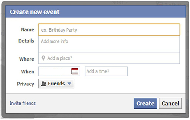
Task: Select the empty date box beside When
Action: tap(55, 71)
